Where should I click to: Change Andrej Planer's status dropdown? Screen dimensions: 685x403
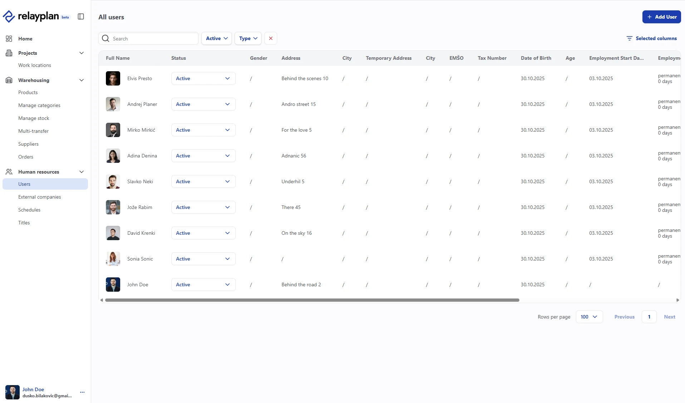[203, 104]
